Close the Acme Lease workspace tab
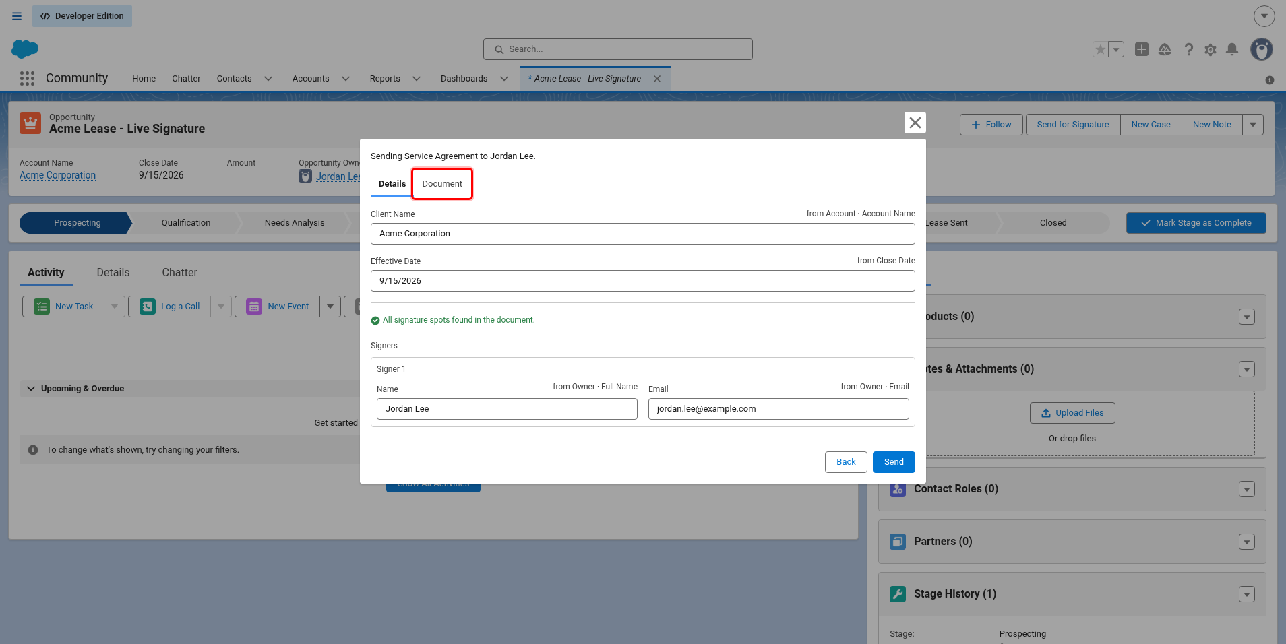 (657, 79)
